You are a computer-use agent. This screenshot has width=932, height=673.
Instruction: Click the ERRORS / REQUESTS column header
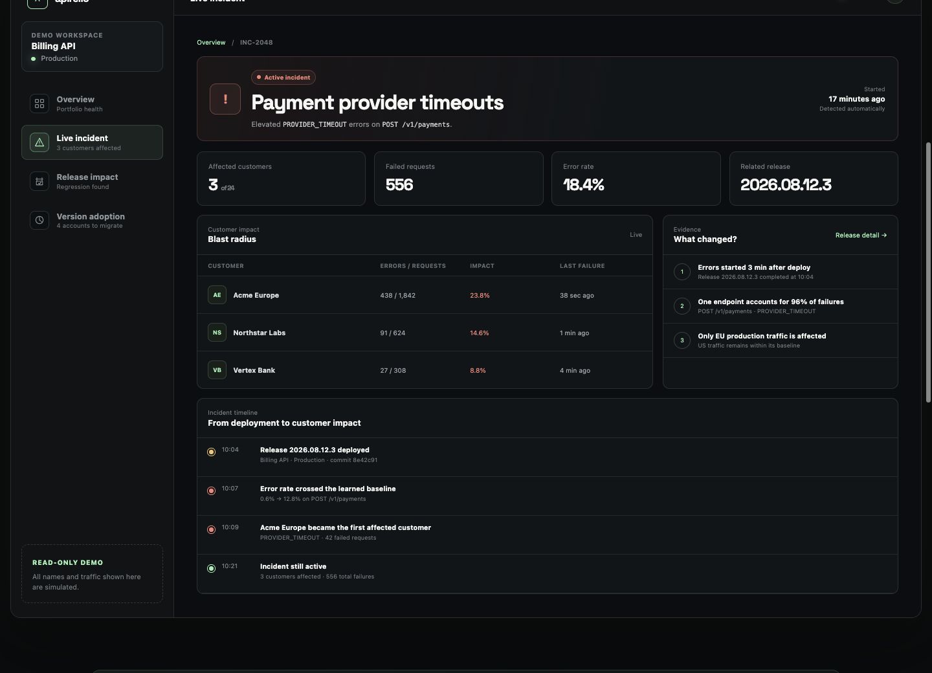point(413,266)
